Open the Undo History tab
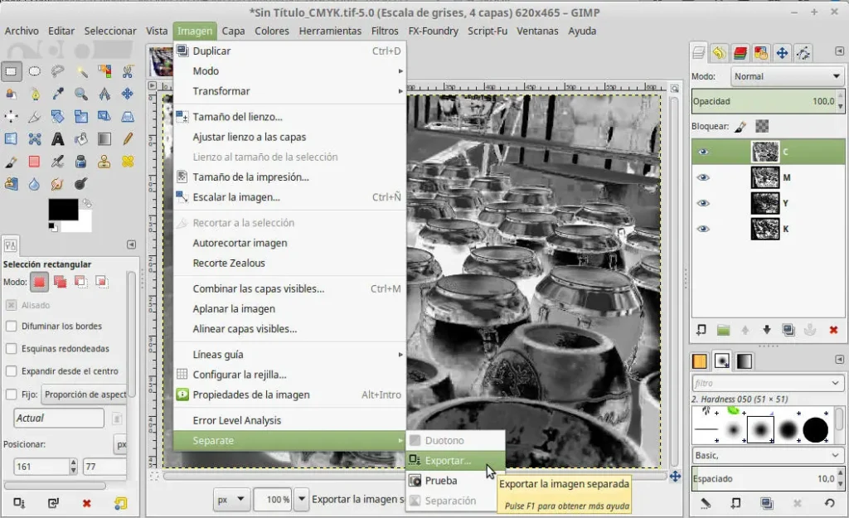 pyautogui.click(x=719, y=52)
